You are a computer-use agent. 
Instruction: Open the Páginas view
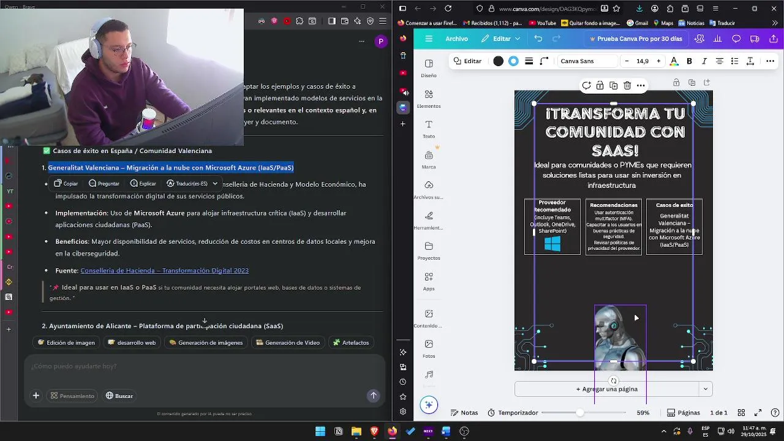tap(683, 413)
